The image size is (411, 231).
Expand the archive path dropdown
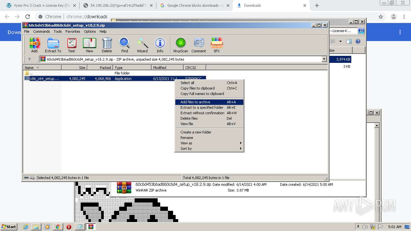pyautogui.click(x=324, y=59)
